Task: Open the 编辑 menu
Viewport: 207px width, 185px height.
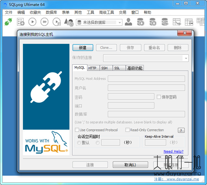Action: (x=21, y=12)
